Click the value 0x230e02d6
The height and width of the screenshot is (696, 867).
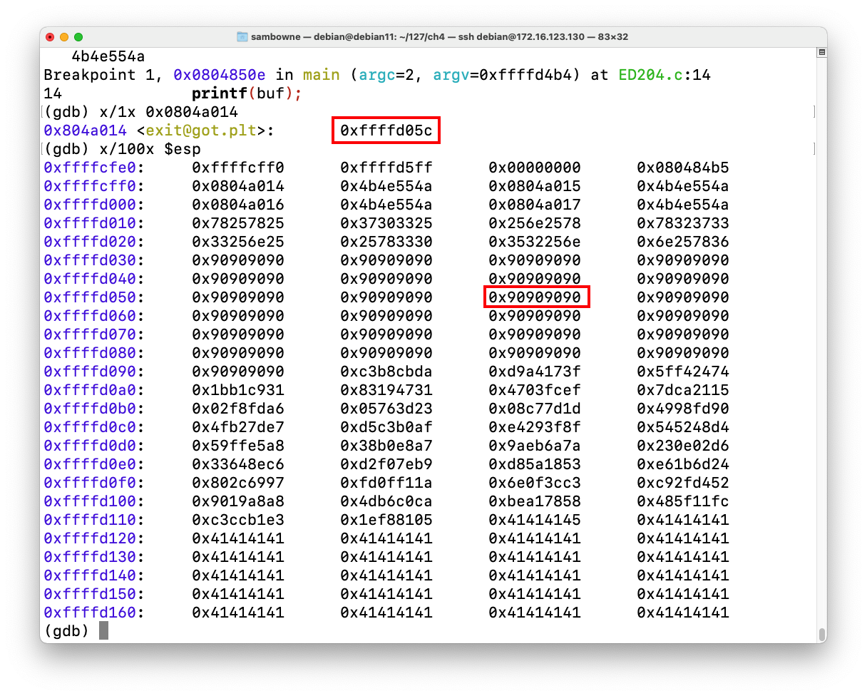[x=683, y=446]
